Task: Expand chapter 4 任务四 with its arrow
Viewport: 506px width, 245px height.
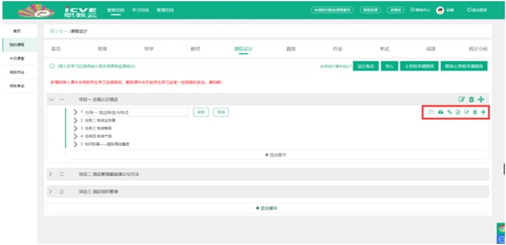Action: (x=75, y=136)
